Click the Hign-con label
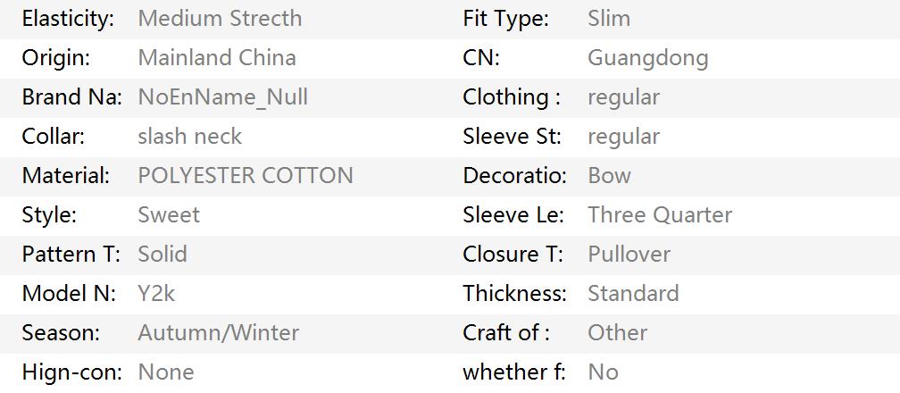Image resolution: width=900 pixels, height=393 pixels. click(72, 372)
